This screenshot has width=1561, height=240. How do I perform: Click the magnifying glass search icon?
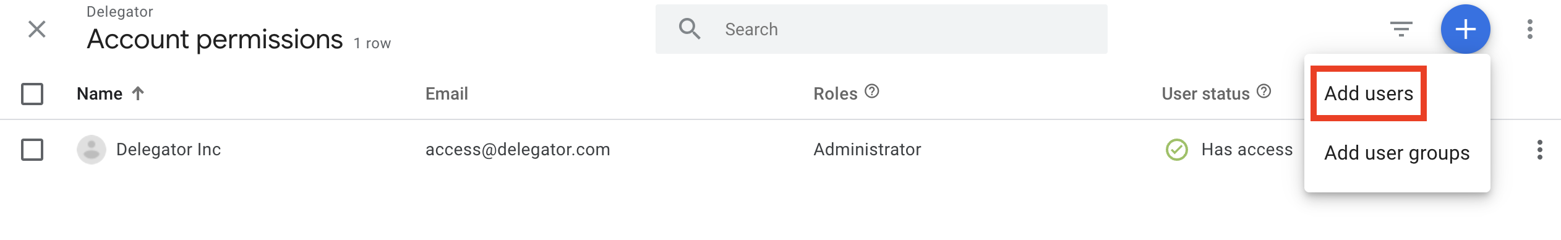pos(690,29)
